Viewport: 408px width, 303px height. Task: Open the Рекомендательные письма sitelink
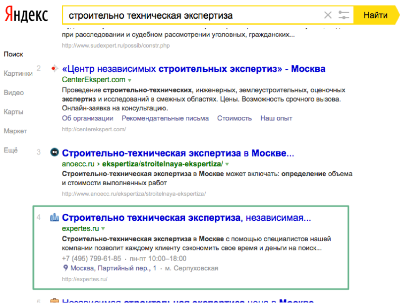[165, 118]
